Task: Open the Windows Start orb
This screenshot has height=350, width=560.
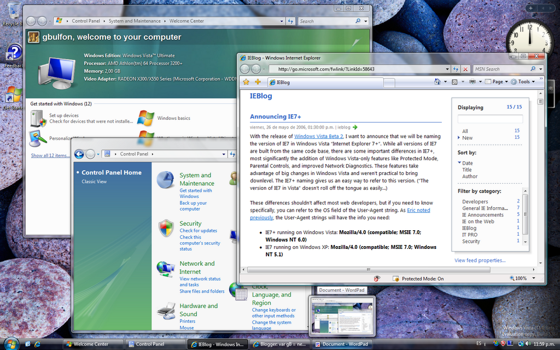Action: coord(11,343)
